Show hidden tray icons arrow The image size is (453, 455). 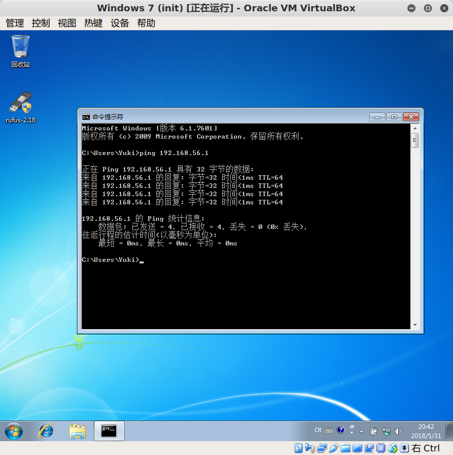tap(361, 431)
